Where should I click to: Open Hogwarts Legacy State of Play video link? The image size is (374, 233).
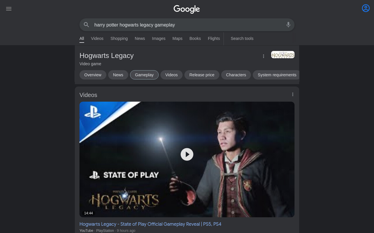(x=150, y=224)
